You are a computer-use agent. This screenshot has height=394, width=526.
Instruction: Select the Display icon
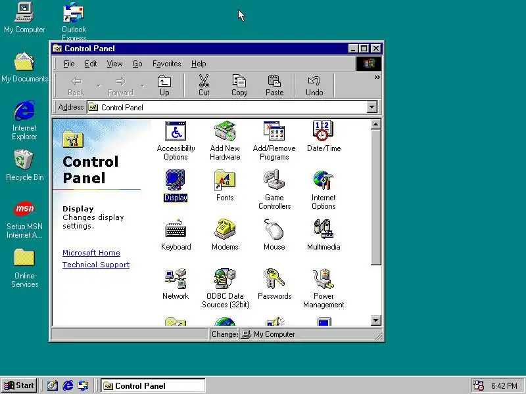click(176, 186)
